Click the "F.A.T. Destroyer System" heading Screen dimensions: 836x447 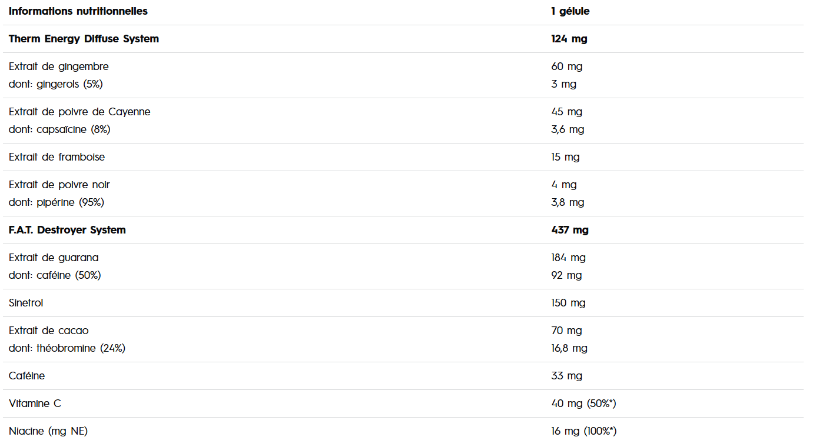click(67, 230)
